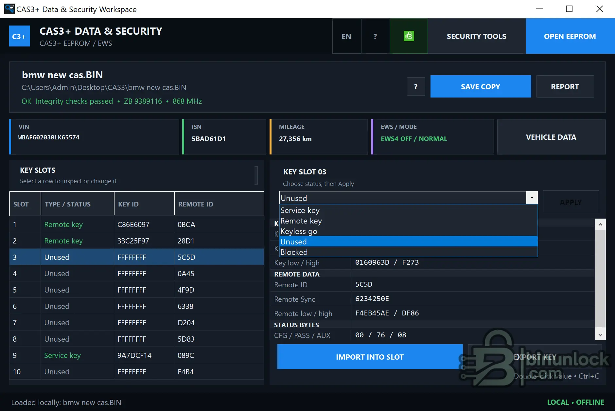The width and height of the screenshot is (615, 411).
Task: Click the app icon in the title bar
Action: (x=9, y=9)
